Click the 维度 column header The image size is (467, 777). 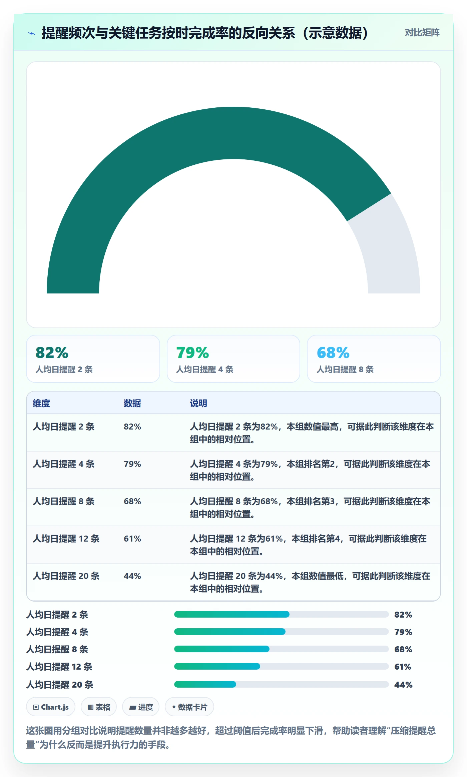[41, 403]
